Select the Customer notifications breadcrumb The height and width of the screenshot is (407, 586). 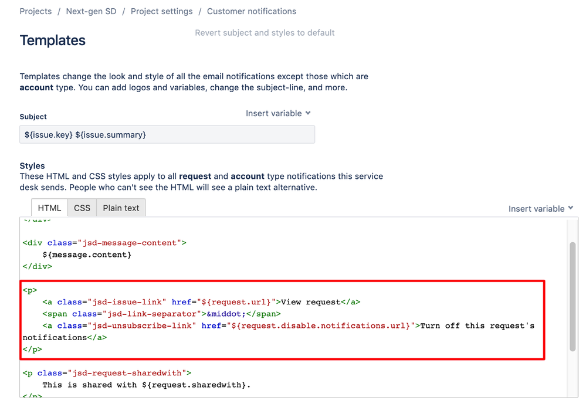point(251,11)
